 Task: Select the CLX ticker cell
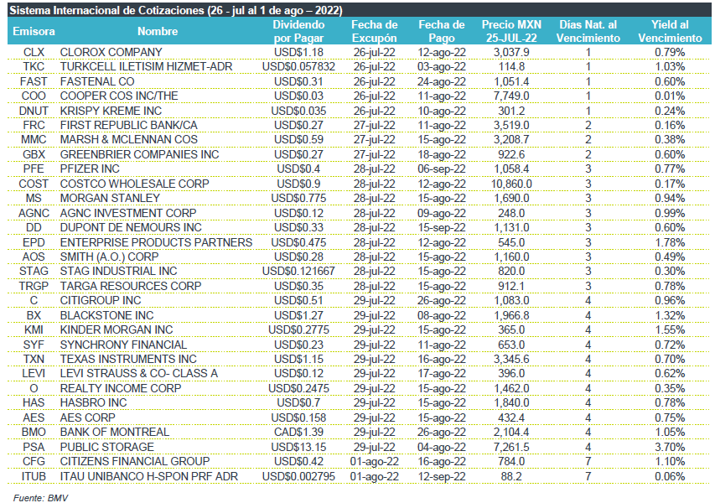click(34, 53)
